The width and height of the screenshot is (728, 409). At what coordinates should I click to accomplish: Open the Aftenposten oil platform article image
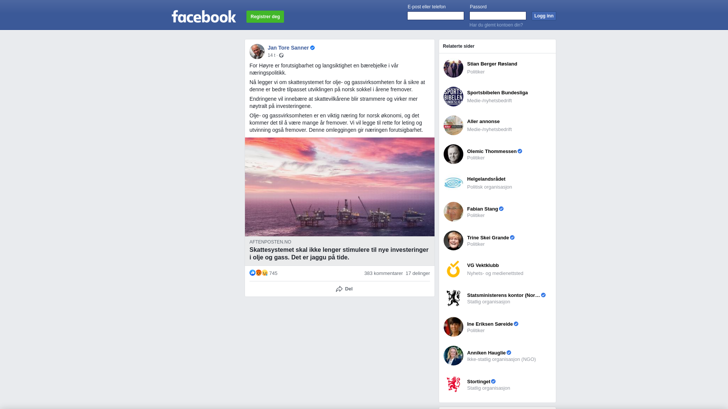tap(340, 187)
